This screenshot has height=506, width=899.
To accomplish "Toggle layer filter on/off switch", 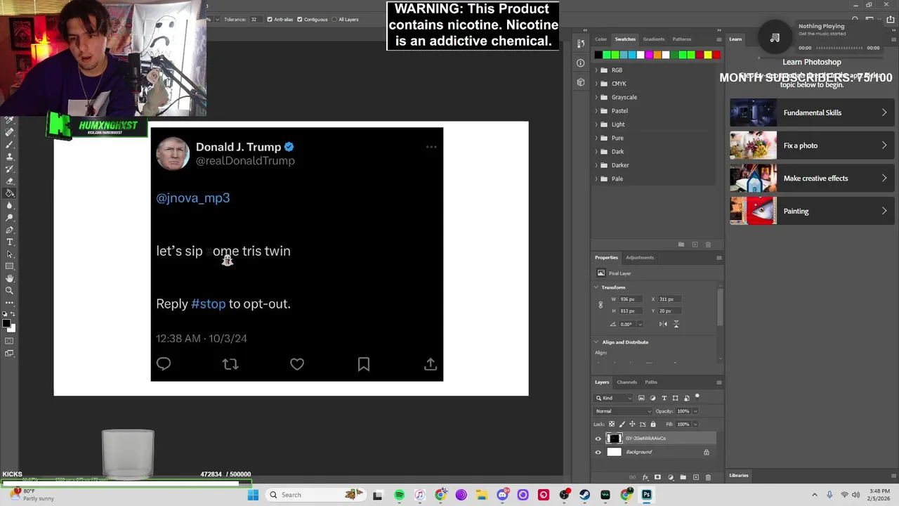I will point(697,397).
